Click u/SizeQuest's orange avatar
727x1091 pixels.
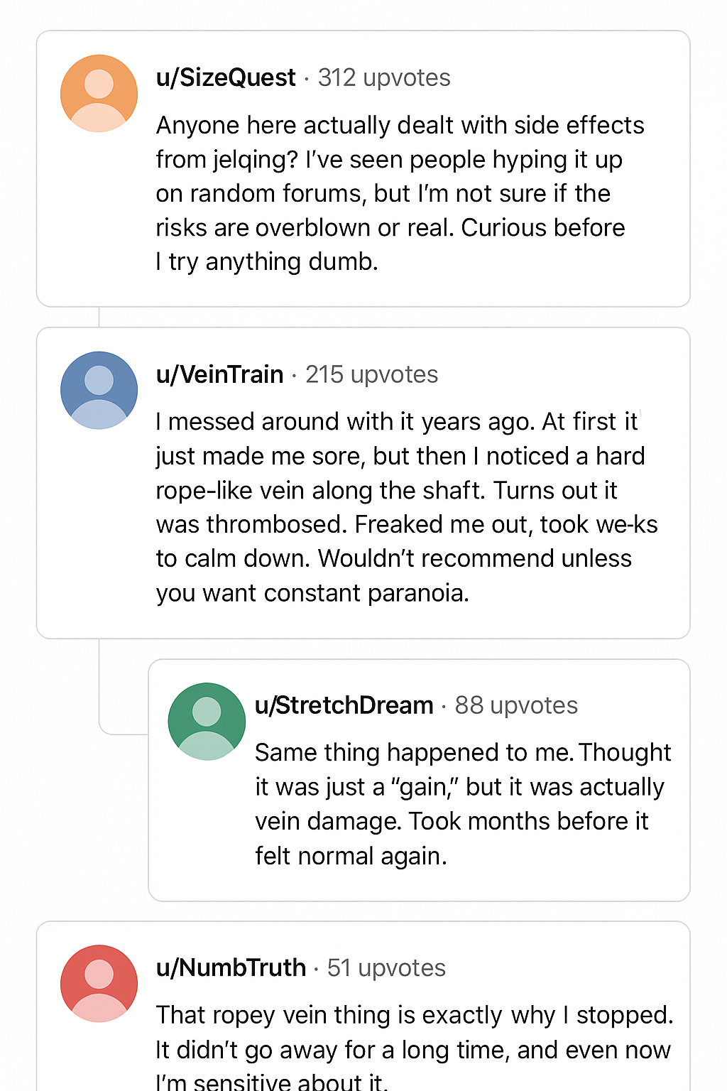point(99,93)
